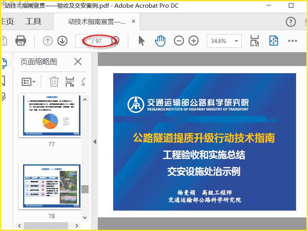Screen dimensions: 308x231
Task: Zoom out with the minus button
Action: click(x=179, y=41)
